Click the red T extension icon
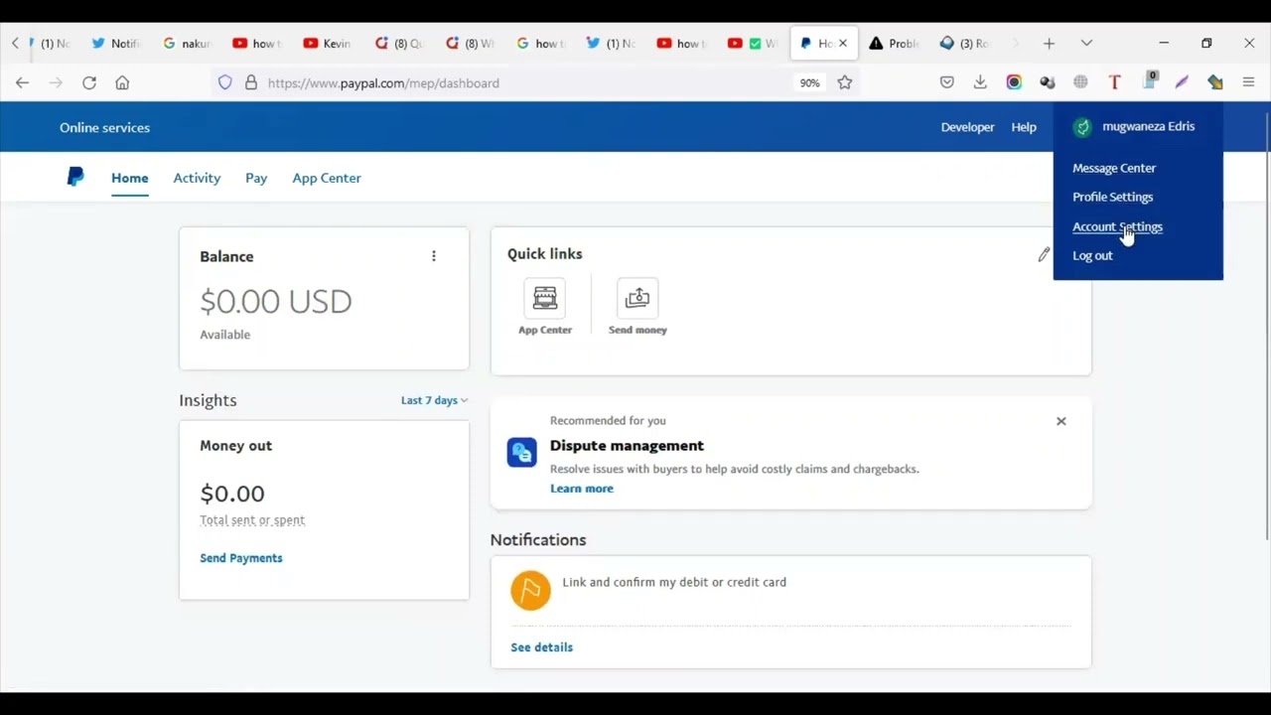This screenshot has height=715, width=1271. pyautogui.click(x=1114, y=82)
